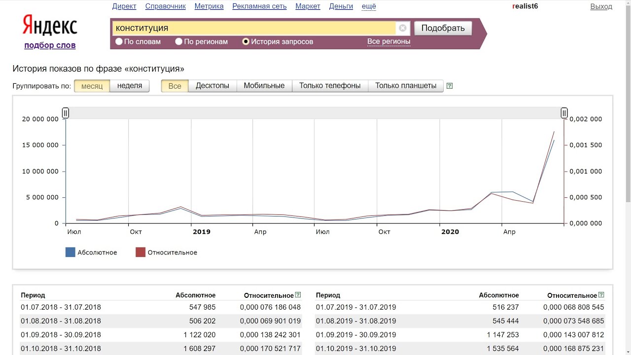The height and width of the screenshot is (355, 631).
Task: Open the Все регионы region selector
Action: (389, 41)
